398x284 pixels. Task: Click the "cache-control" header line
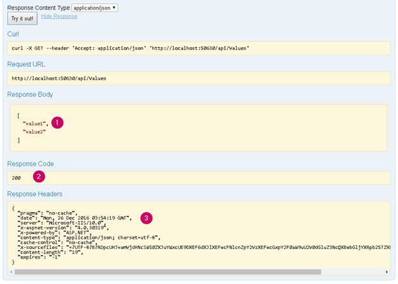[57, 243]
